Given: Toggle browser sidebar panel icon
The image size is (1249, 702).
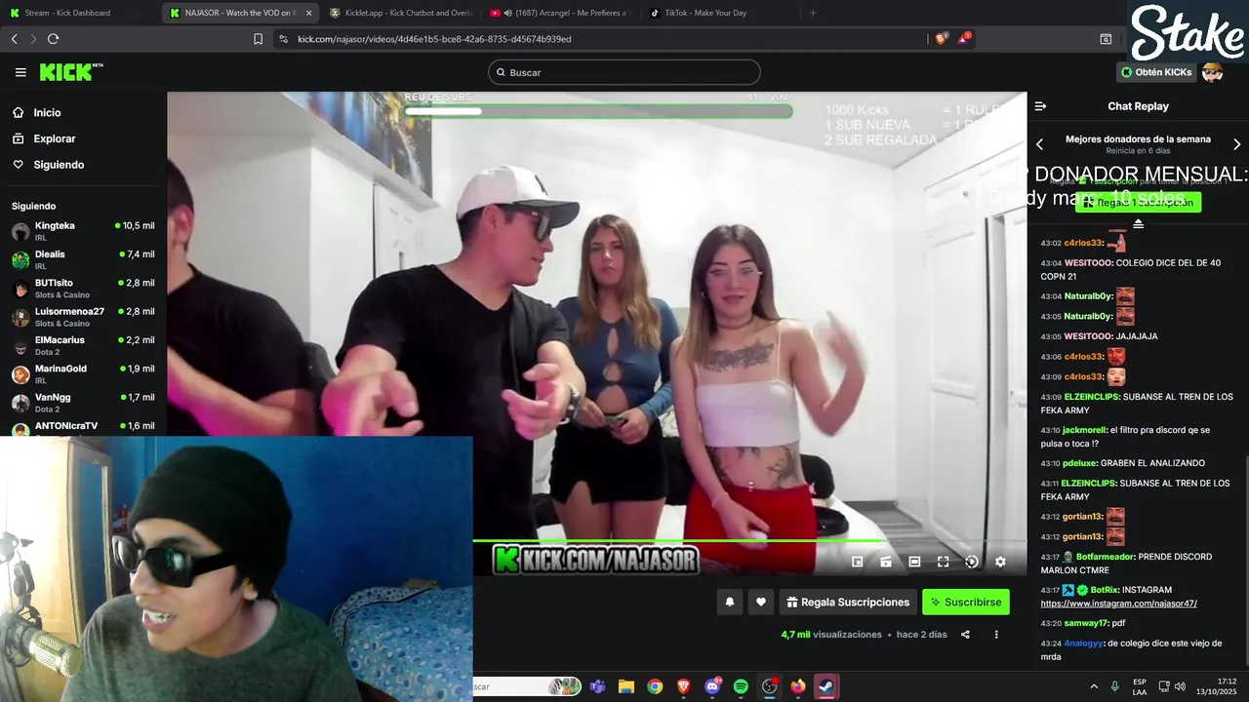Looking at the screenshot, I should click(x=1106, y=39).
